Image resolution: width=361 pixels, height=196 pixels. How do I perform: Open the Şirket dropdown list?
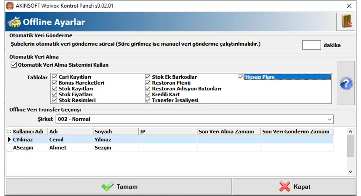329,119
